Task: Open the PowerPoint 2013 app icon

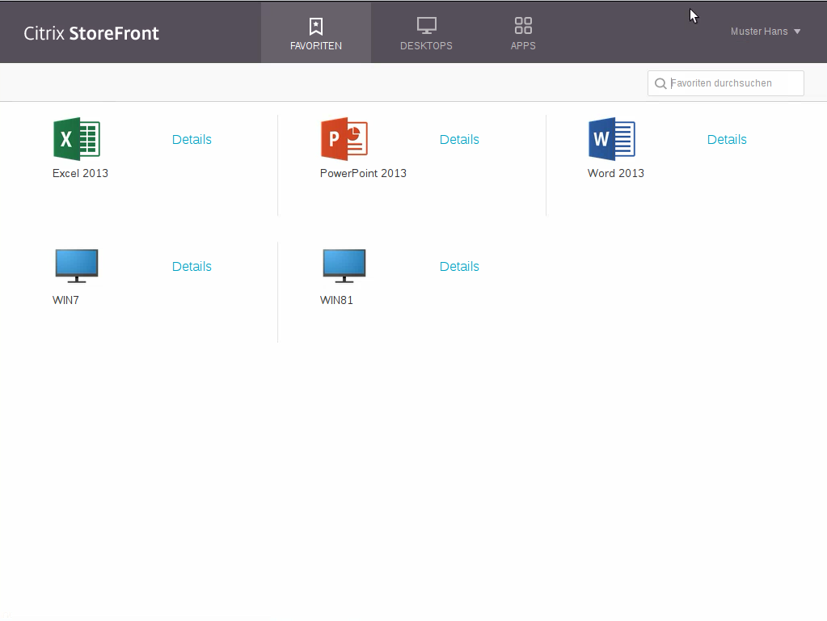Action: 344,140
